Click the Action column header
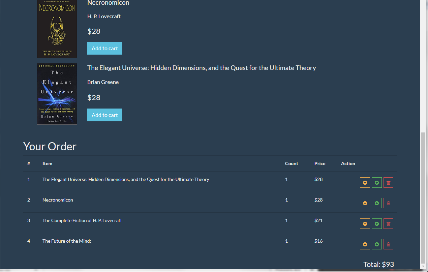Screen dimensions: 428x272 coord(348,163)
